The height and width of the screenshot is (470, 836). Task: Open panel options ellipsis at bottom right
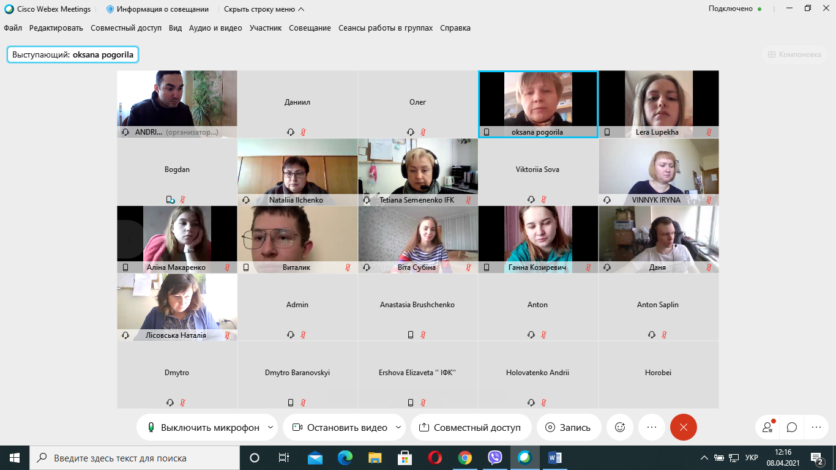click(815, 427)
